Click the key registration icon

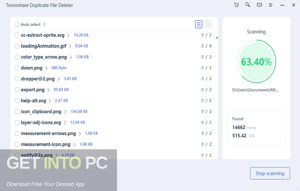click(248, 5)
